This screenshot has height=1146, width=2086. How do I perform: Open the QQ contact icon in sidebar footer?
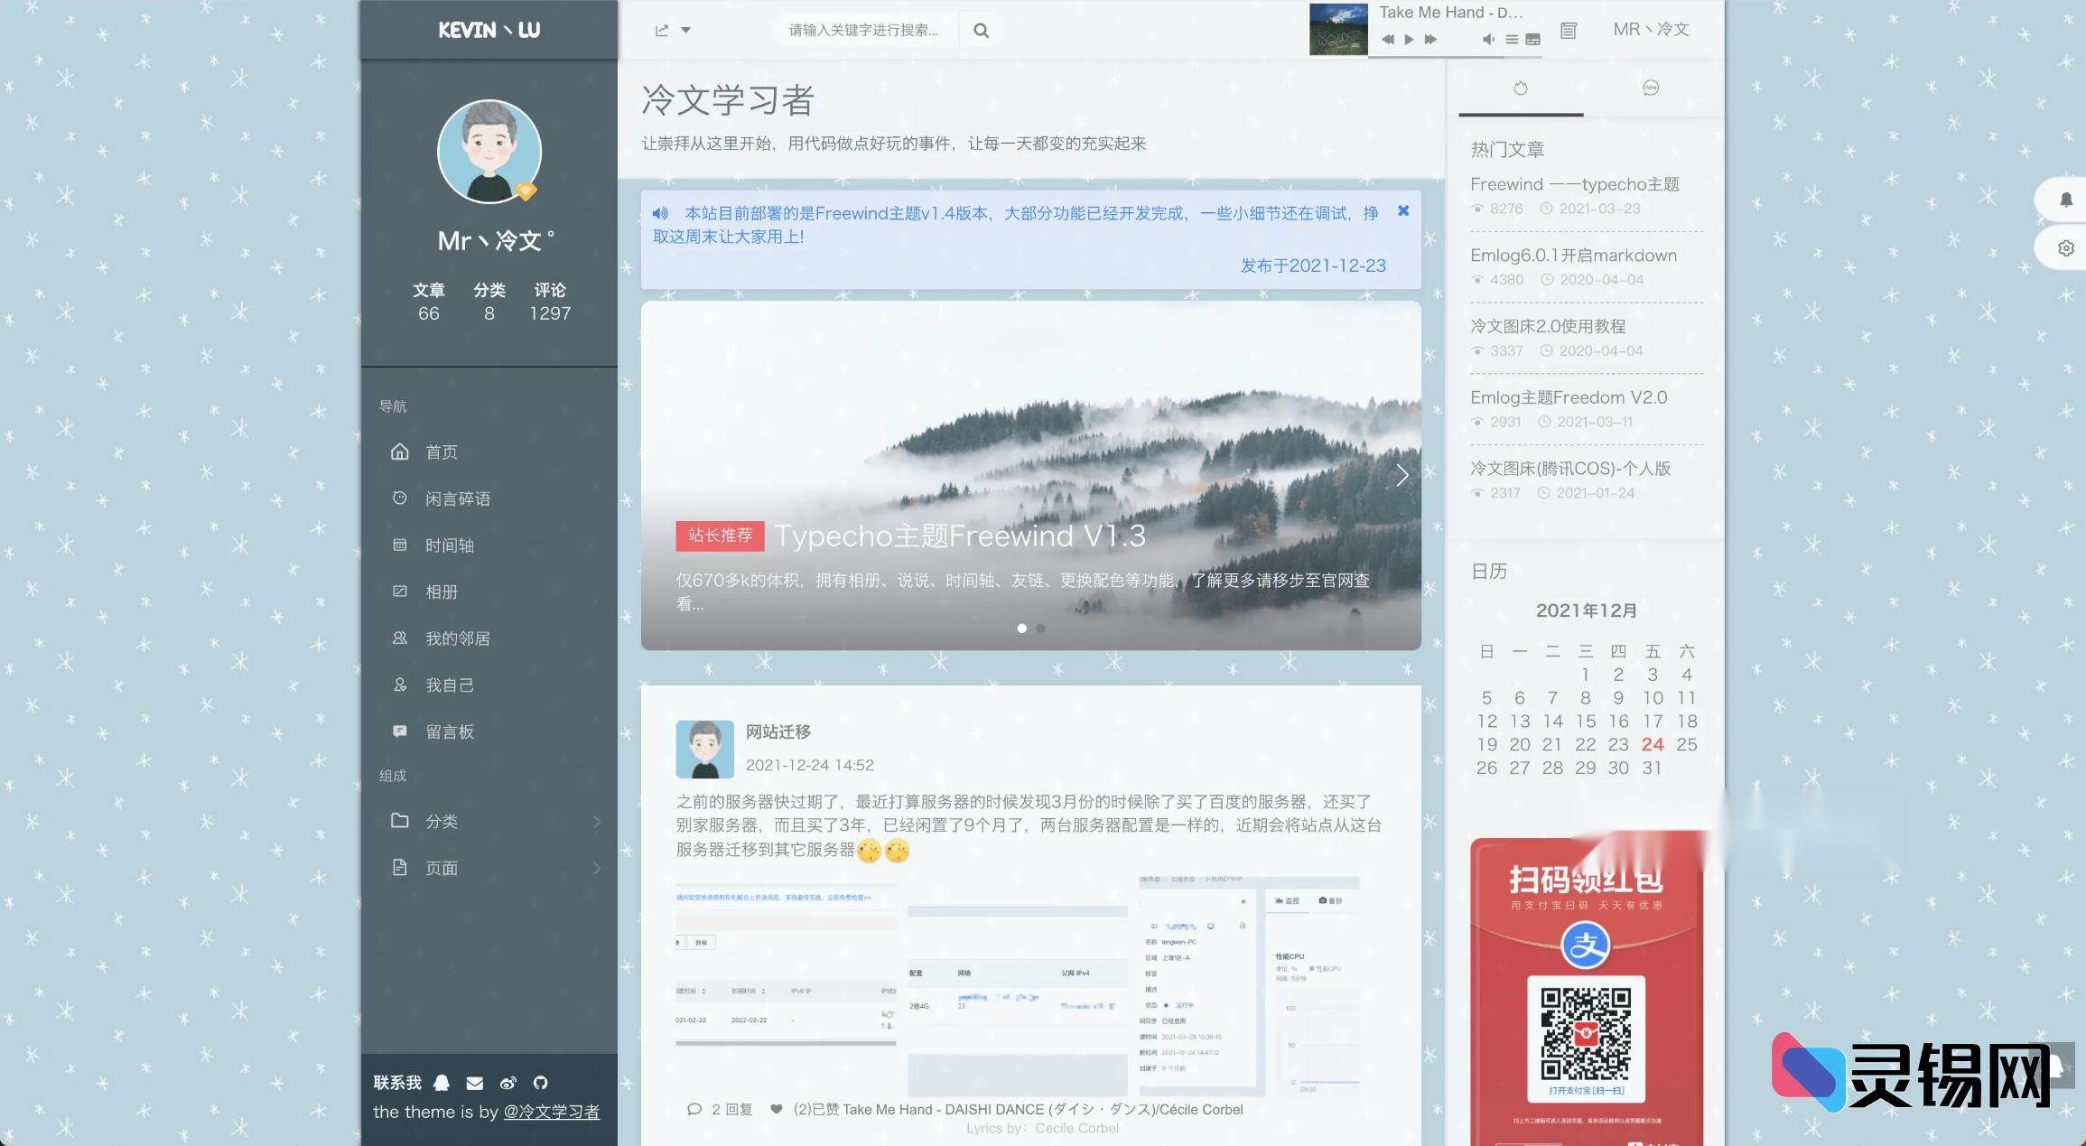click(441, 1083)
